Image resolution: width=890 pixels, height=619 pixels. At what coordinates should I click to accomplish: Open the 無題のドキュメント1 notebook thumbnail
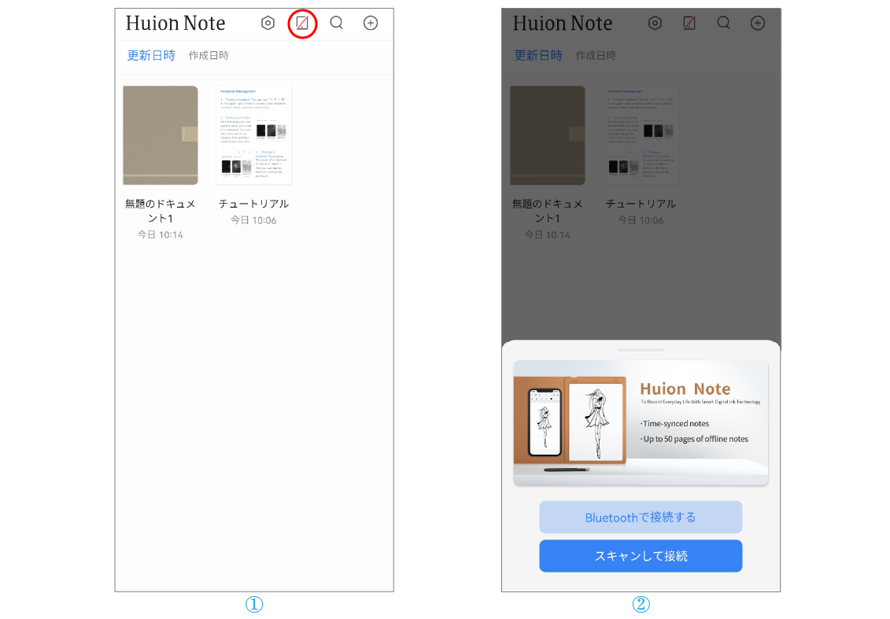[160, 134]
